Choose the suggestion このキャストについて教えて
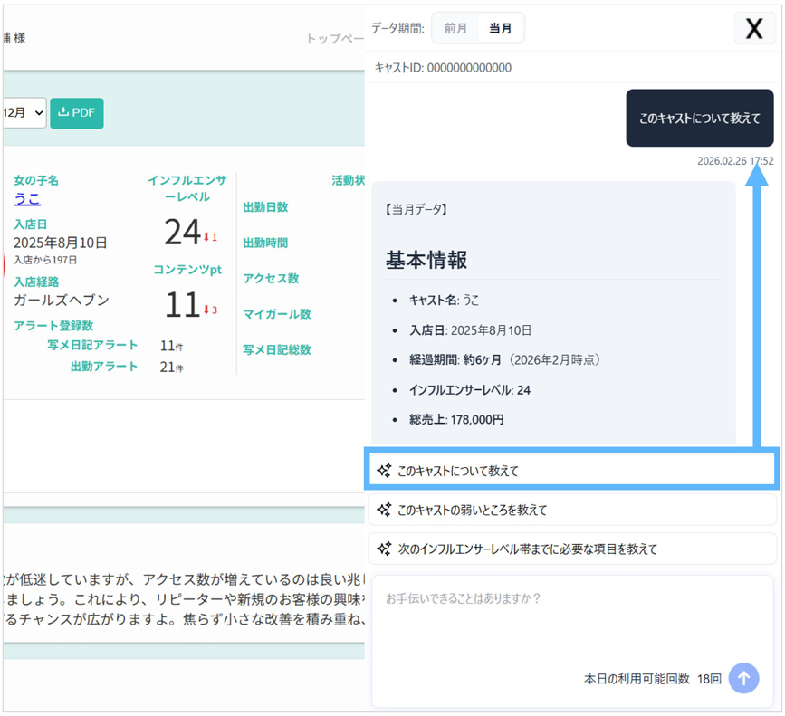785x716 pixels. (571, 471)
